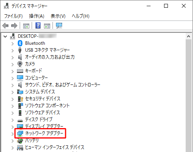
Task: Open the 操作(A) menu
Action: pos(37,16)
